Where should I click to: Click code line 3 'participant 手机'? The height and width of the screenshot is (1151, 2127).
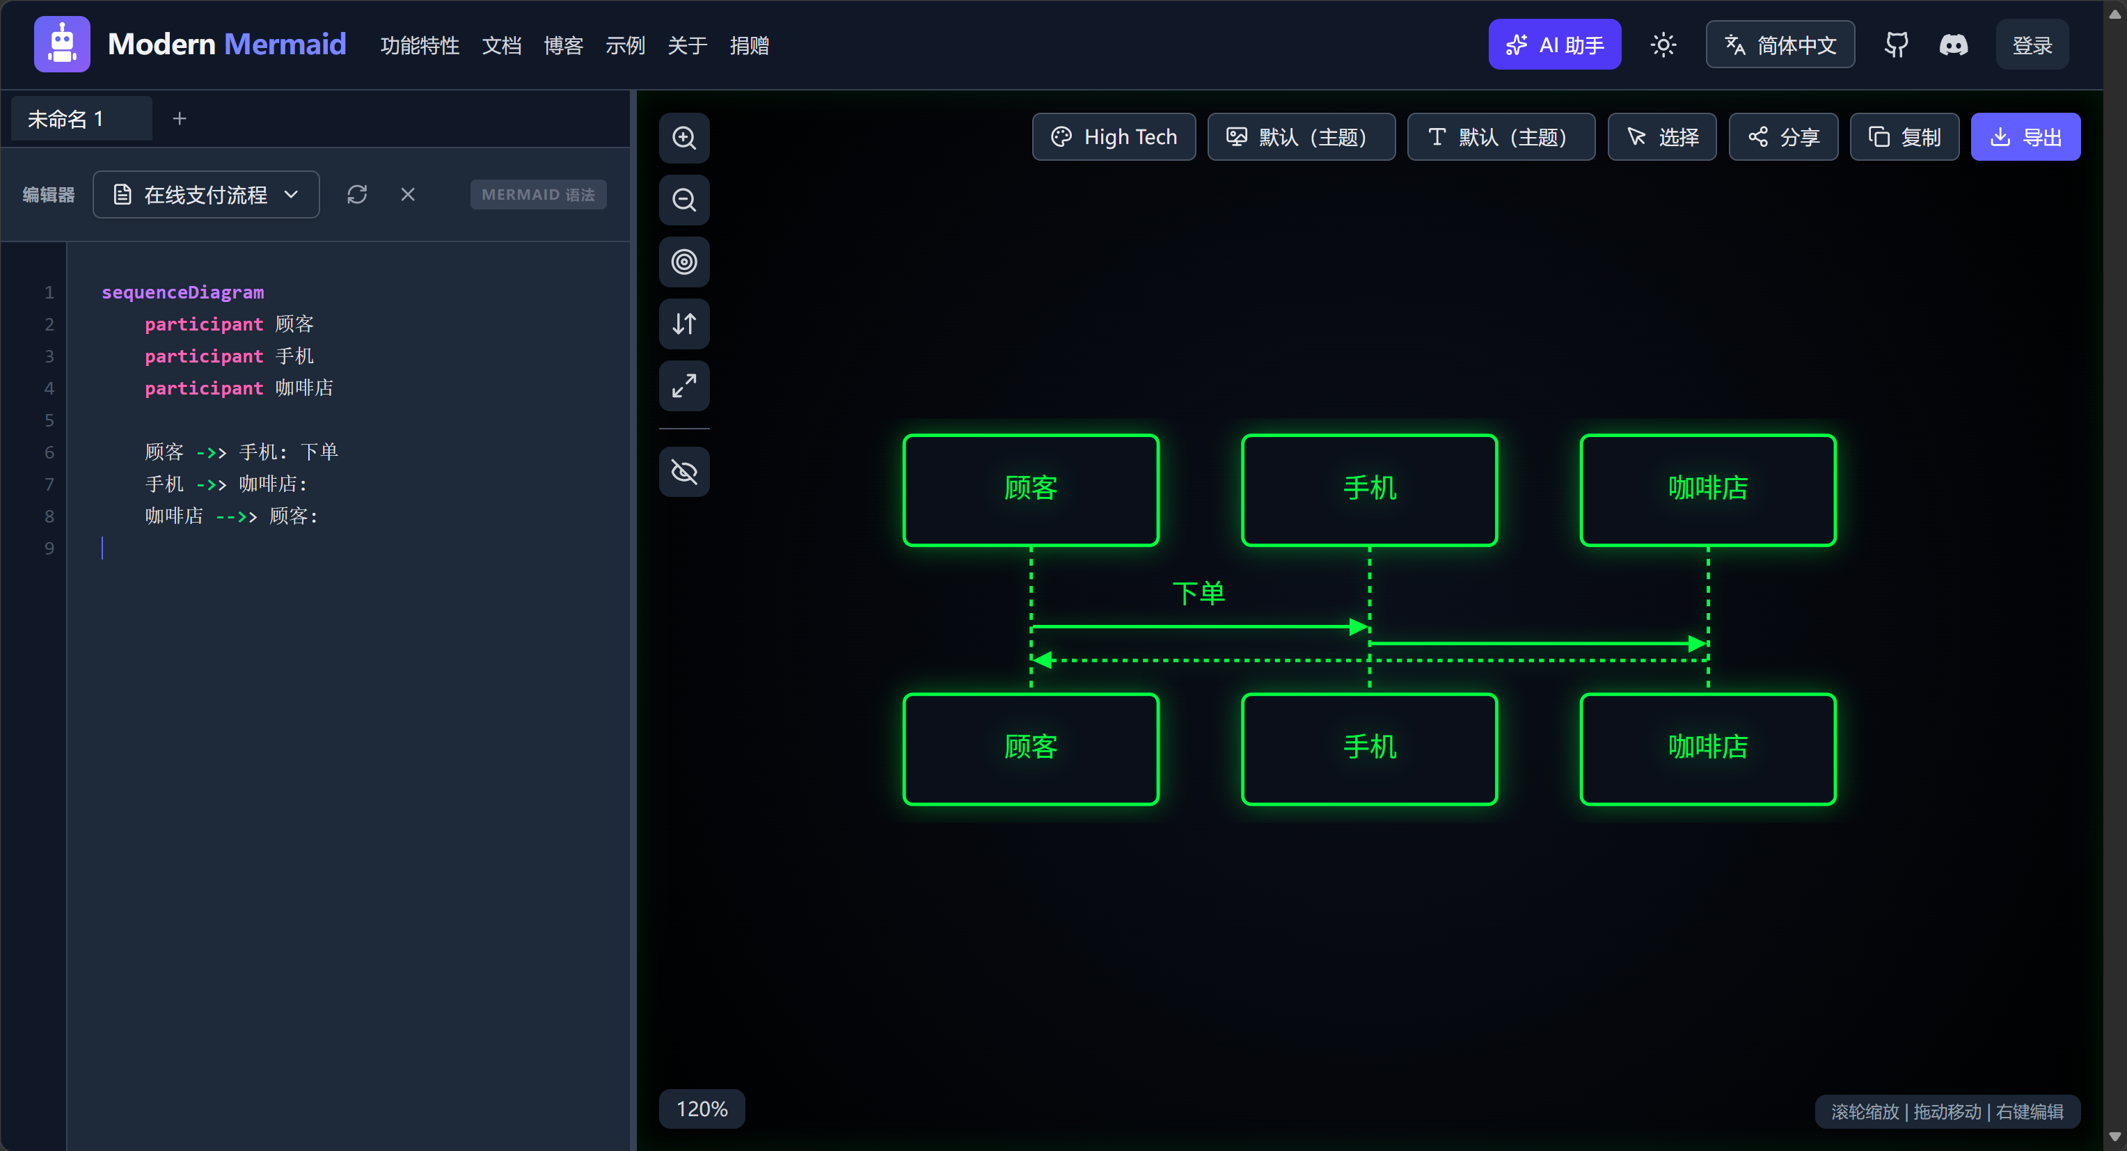[230, 356]
